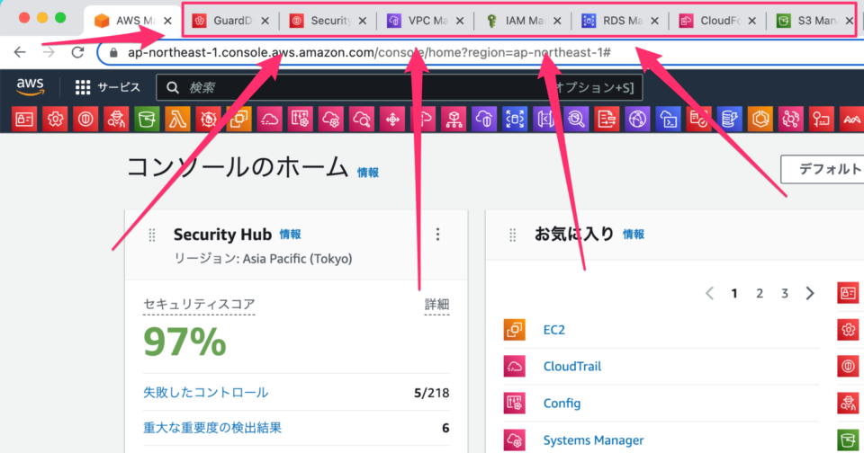Screen dimensions: 864x453
Task: Select favorites page 2
Action: 760,293
